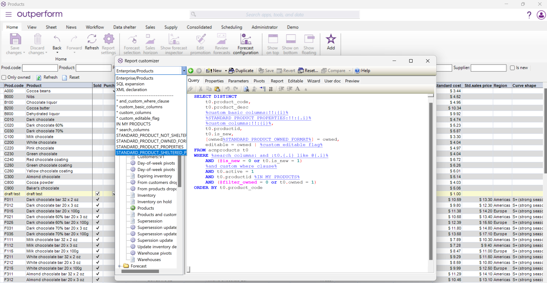Click the report tree horizontal scrollbar

(x=140, y=271)
